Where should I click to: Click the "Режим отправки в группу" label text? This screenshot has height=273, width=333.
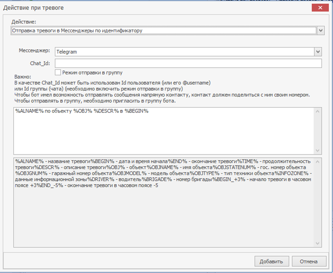92,73
